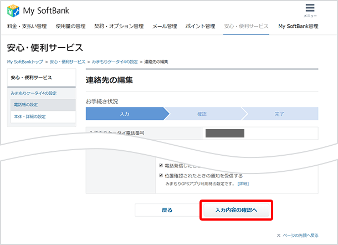Go to My SoftBankトップ breadcrumb
The width and height of the screenshot is (338, 245).
tap(25, 62)
